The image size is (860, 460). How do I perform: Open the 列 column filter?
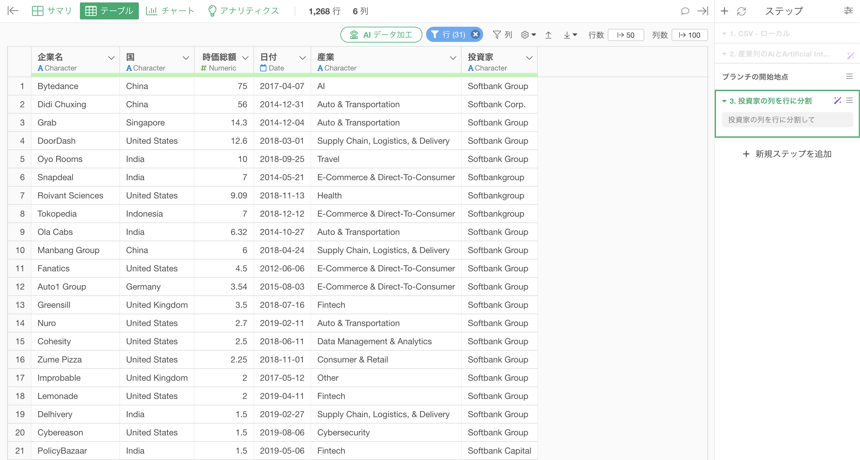pyautogui.click(x=502, y=35)
